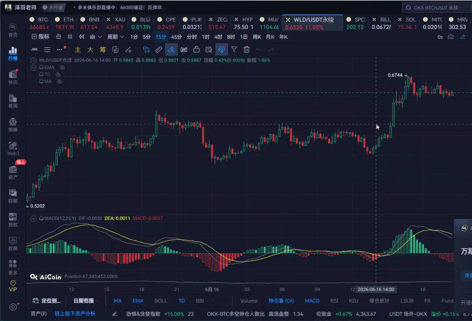Image resolution: width=472 pixels, height=321 pixels.
Task: Toggle MA indicator eye visibility
Action: tap(59, 81)
